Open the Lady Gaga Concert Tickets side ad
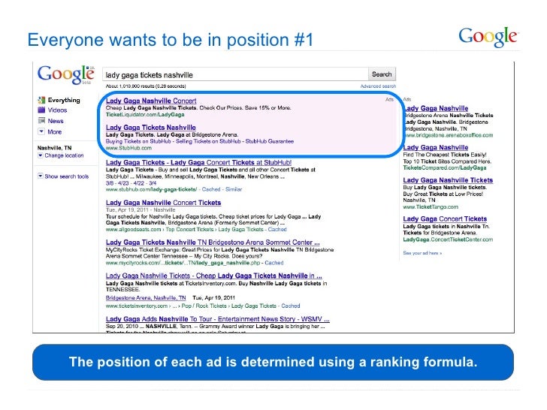The height and width of the screenshot is (410, 547). click(x=445, y=219)
